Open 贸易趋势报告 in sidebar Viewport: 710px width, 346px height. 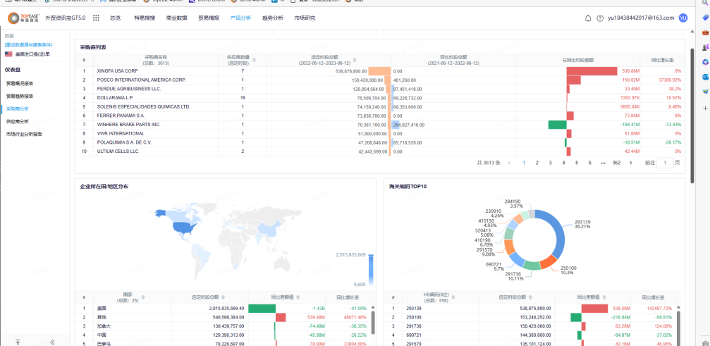[20, 97]
